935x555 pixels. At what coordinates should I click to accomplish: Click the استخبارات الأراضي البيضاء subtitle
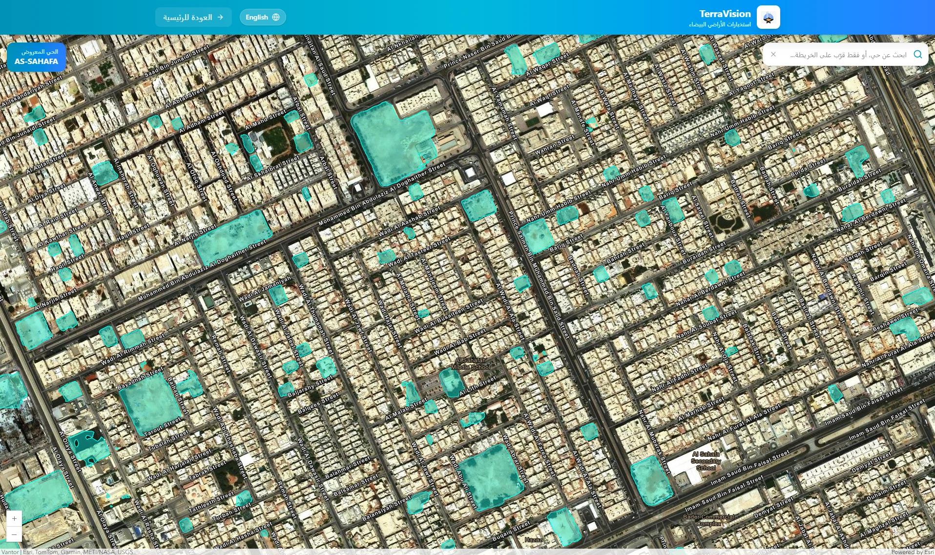click(720, 24)
